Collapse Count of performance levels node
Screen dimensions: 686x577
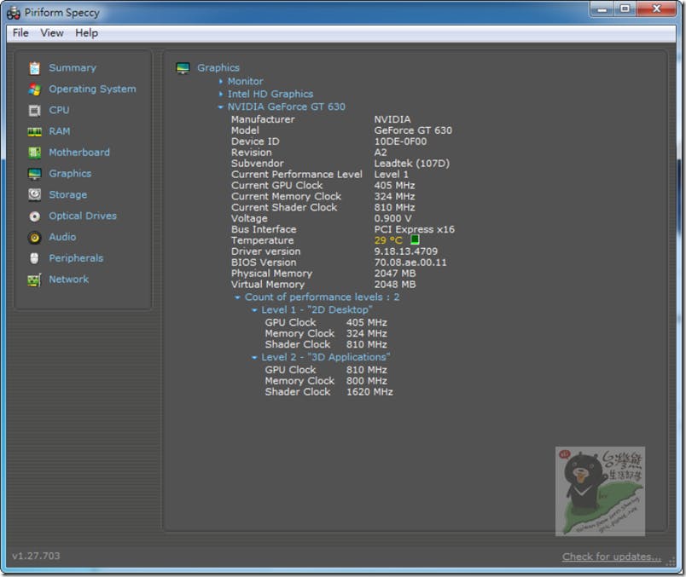click(237, 297)
